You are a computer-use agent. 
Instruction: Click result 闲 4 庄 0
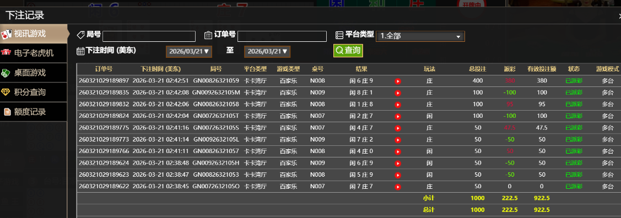[361, 151]
